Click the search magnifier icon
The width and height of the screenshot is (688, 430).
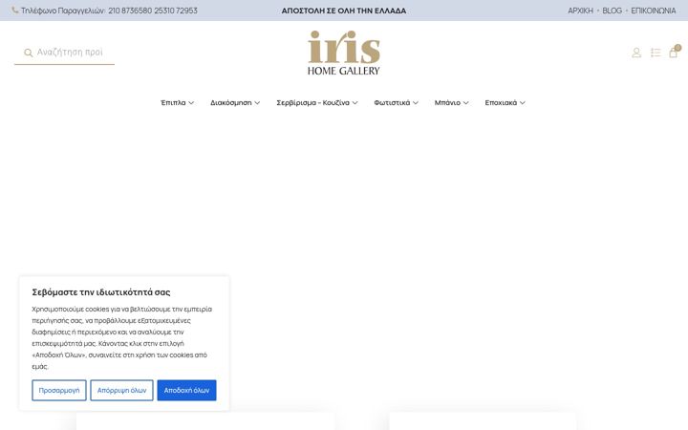28,53
